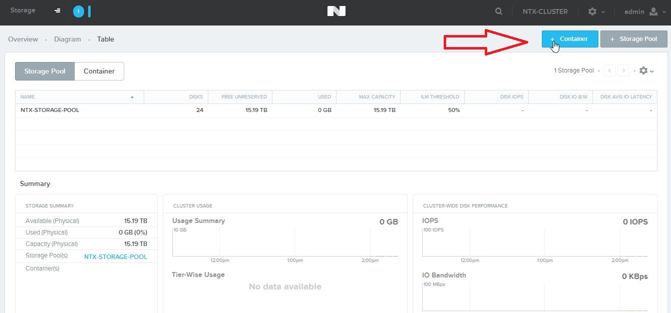
Task: Open the NTX-STORAGE-POOL summary link
Action: [116, 257]
